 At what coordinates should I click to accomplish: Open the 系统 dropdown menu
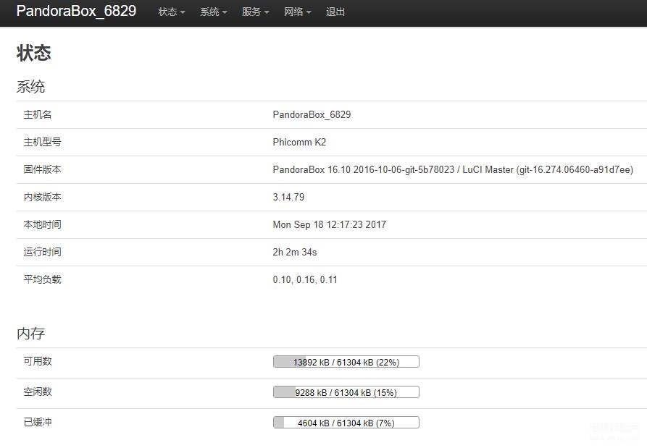(x=214, y=12)
